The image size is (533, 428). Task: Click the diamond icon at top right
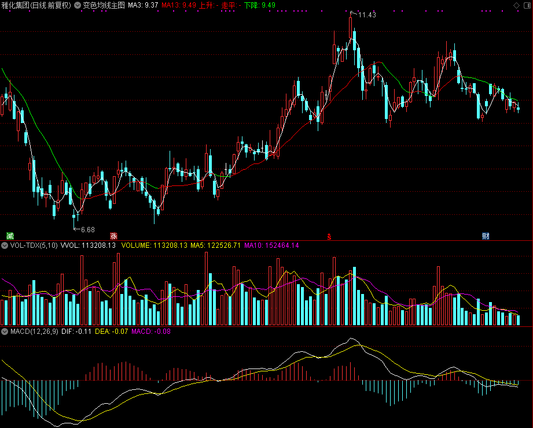click(x=516, y=5)
